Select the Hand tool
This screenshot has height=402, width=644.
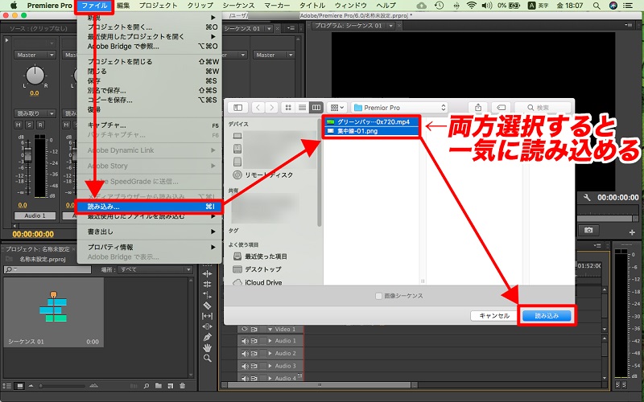[208, 348]
